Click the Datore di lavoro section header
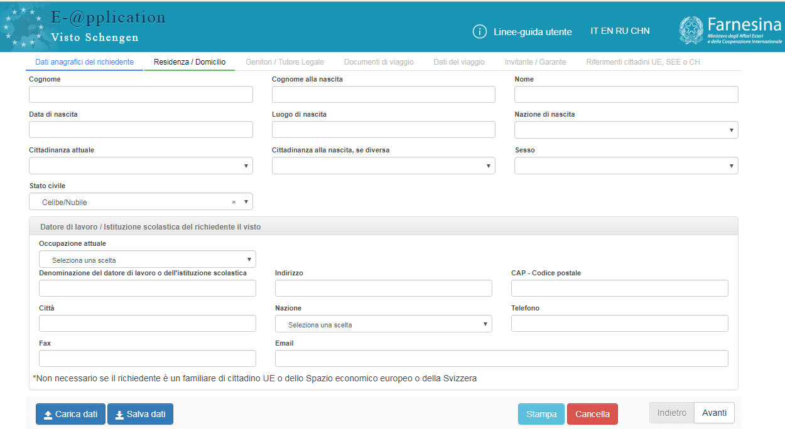 point(384,226)
